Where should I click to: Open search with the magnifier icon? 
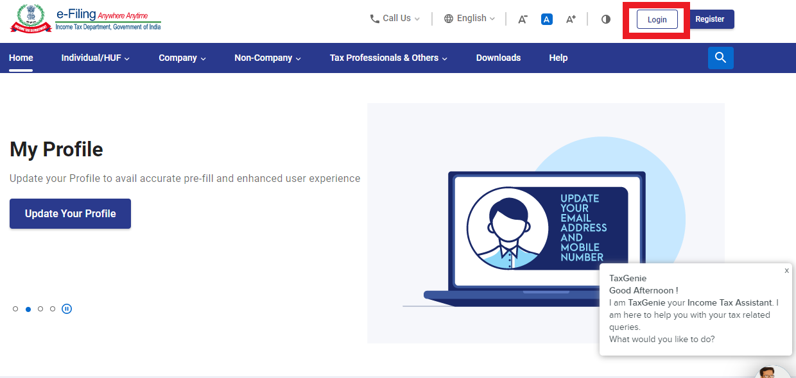(x=721, y=58)
